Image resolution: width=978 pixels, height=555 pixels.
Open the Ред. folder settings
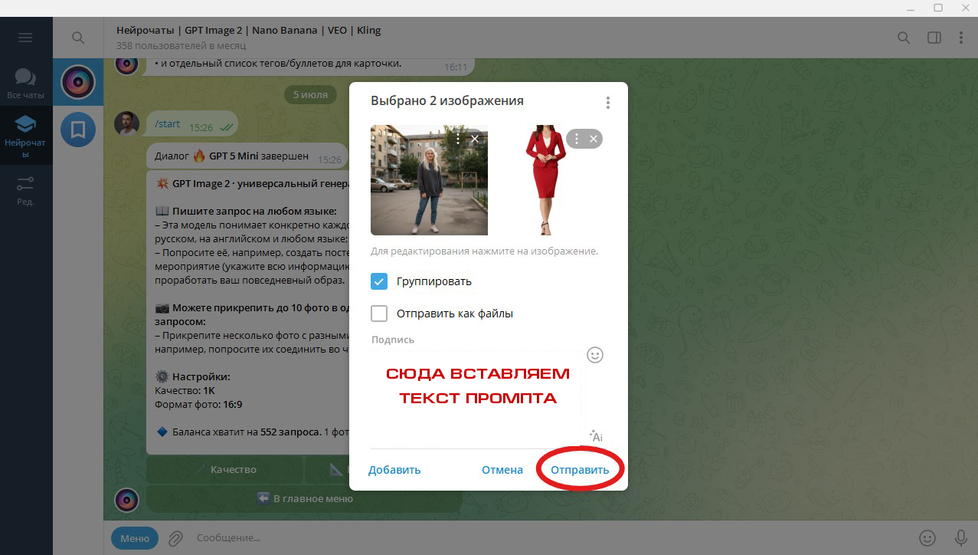pos(25,191)
